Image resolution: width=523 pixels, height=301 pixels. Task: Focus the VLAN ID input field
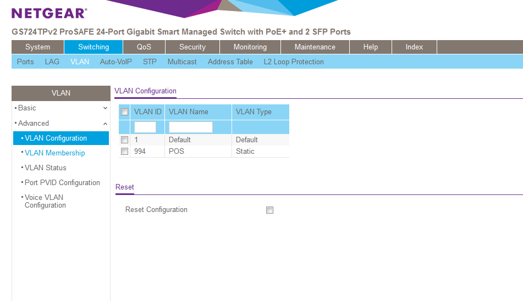coord(145,127)
